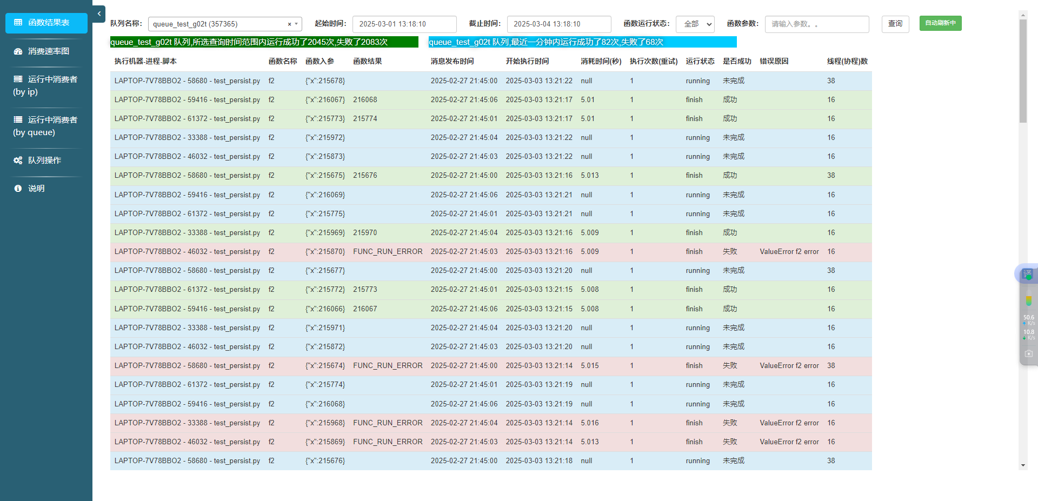Viewport: 1038px width, 501px height.
Task: Click the parameter cell {"x":215873}
Action: coord(325,157)
